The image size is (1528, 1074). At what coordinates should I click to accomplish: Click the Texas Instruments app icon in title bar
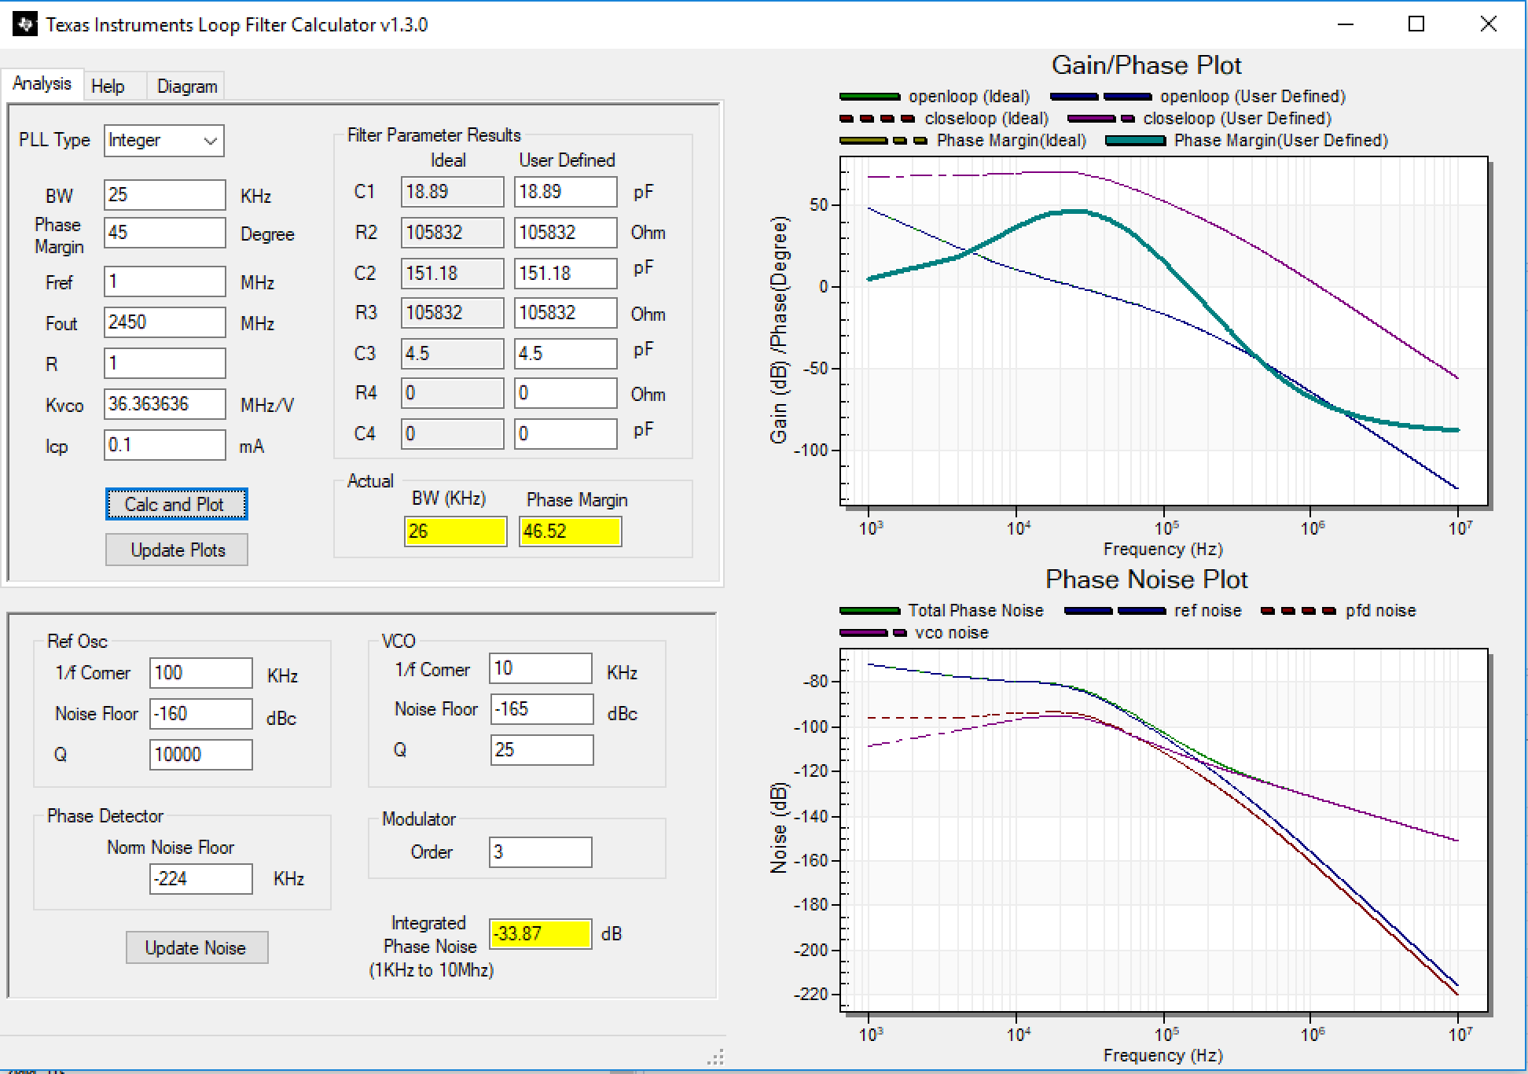tap(25, 24)
